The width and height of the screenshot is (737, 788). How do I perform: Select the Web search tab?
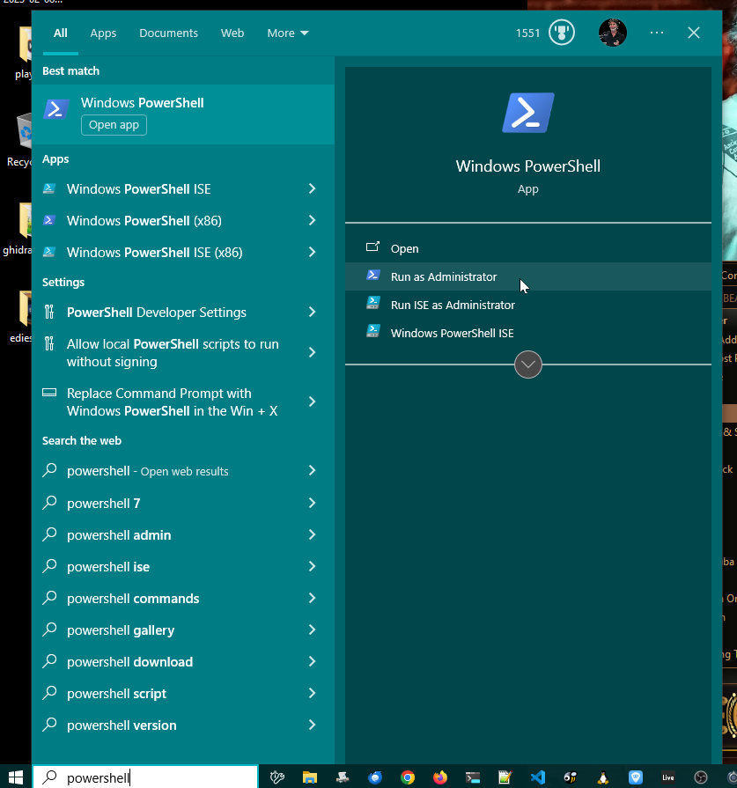pos(232,33)
